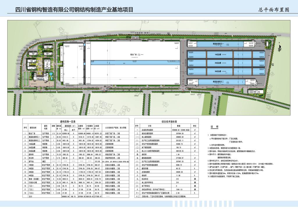The width and height of the screenshot is (298, 210).
Task: Click "1#宿舍" in the building list table
Action: [31, 165]
